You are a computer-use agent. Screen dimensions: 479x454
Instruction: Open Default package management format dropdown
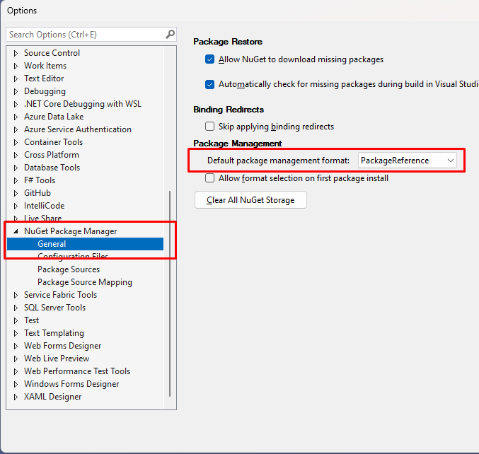tap(408, 161)
